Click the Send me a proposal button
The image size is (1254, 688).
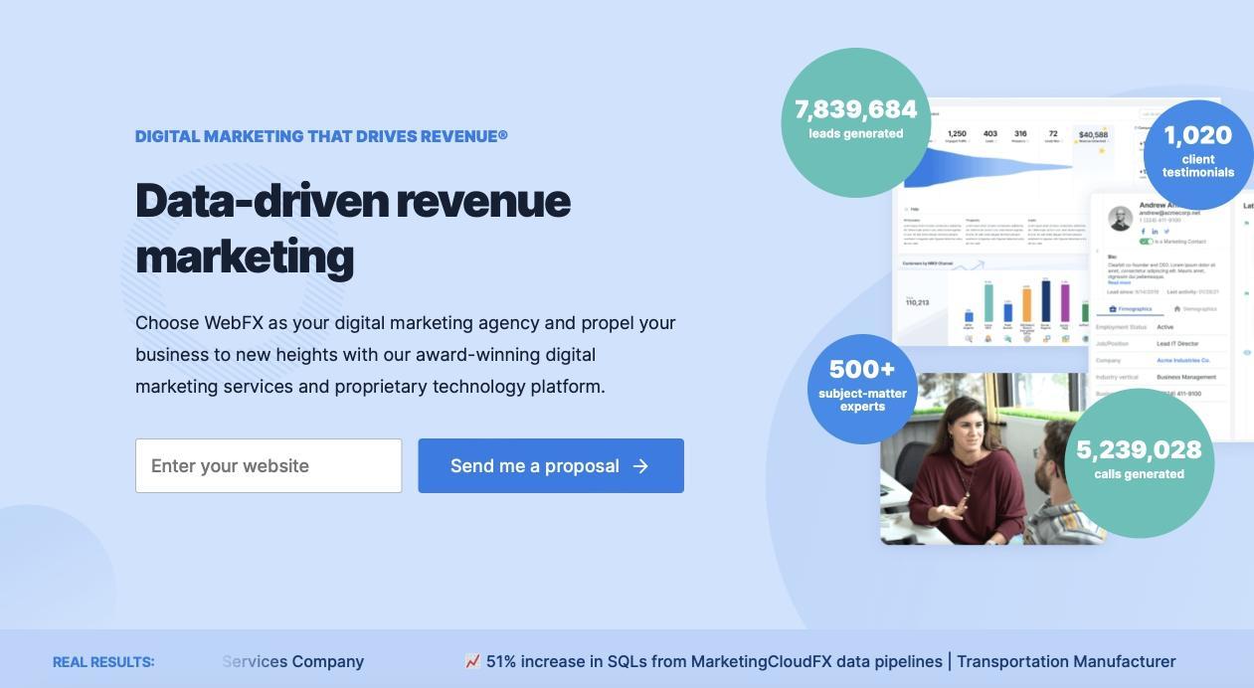(x=550, y=466)
